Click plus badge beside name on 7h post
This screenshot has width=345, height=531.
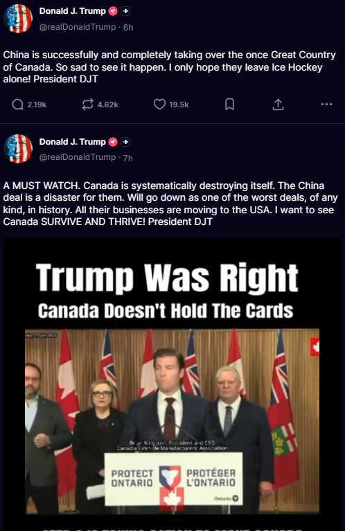(x=125, y=142)
